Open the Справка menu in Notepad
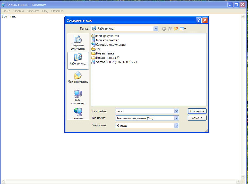 [57, 11]
